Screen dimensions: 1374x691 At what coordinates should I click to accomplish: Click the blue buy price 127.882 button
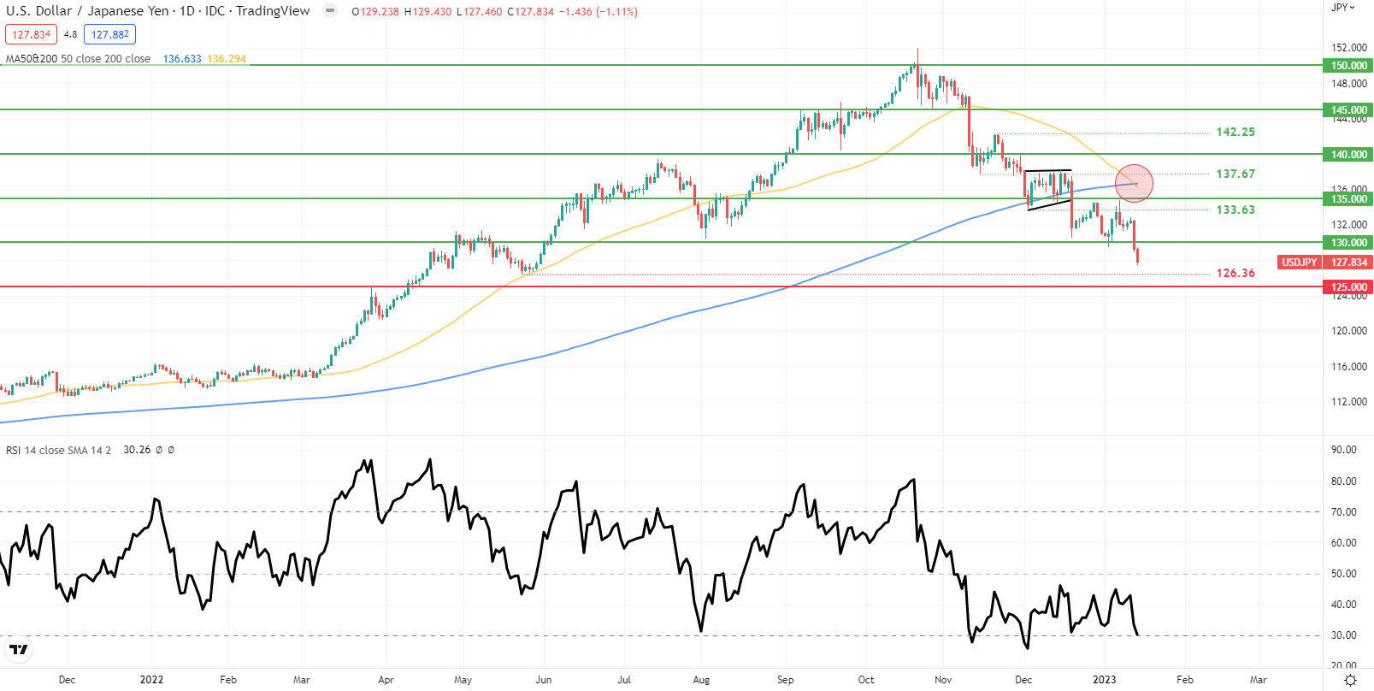[109, 34]
